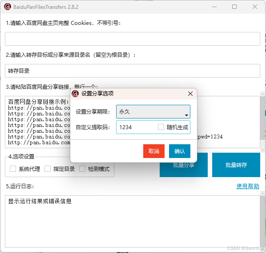Toggle the 指定目录 checkbox
266x253 pixels.
coord(48,169)
